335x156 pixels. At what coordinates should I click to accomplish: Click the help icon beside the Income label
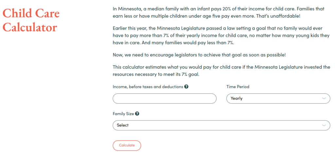[186, 87]
